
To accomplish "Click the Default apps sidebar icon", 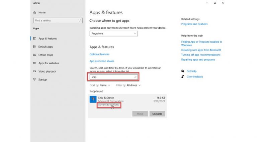I will [x=34, y=47].
